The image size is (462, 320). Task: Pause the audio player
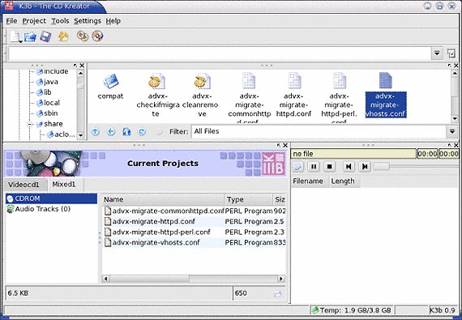(x=314, y=167)
